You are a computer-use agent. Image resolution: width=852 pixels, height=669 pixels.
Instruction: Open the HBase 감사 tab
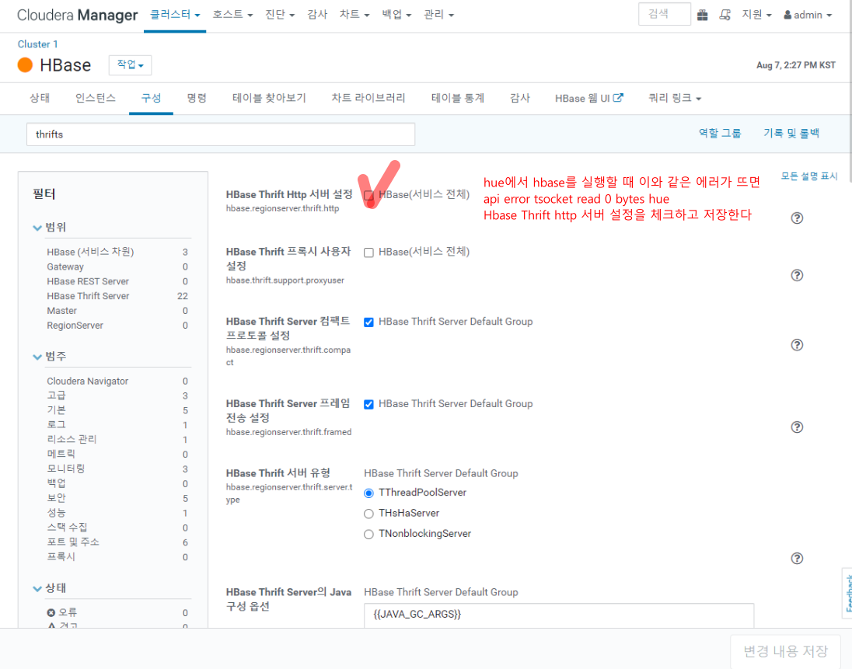click(520, 98)
